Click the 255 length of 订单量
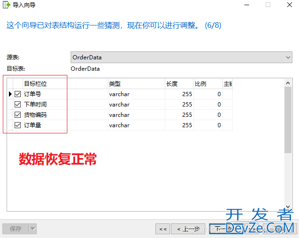299x238 pixels. tap(179, 125)
